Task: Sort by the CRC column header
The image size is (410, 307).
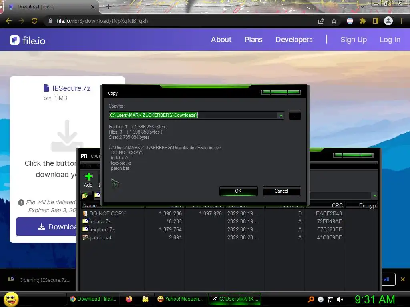Action: pyautogui.click(x=337, y=206)
